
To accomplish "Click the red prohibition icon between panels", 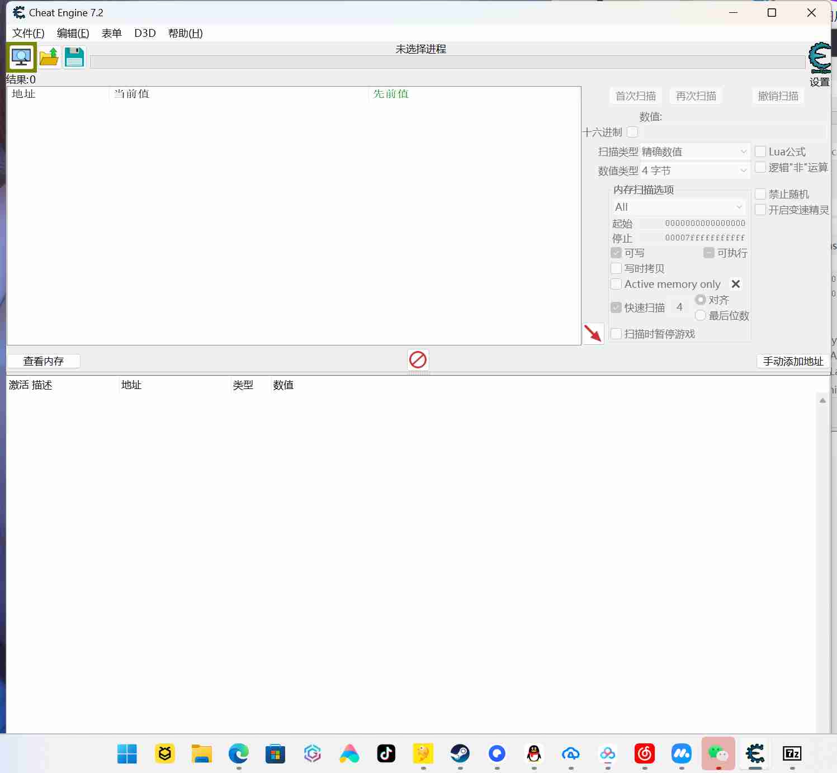I will point(418,359).
